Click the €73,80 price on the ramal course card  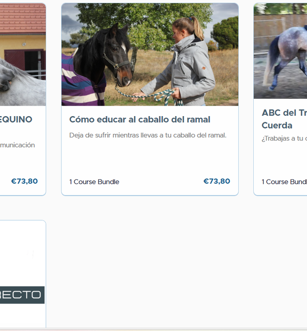(217, 181)
